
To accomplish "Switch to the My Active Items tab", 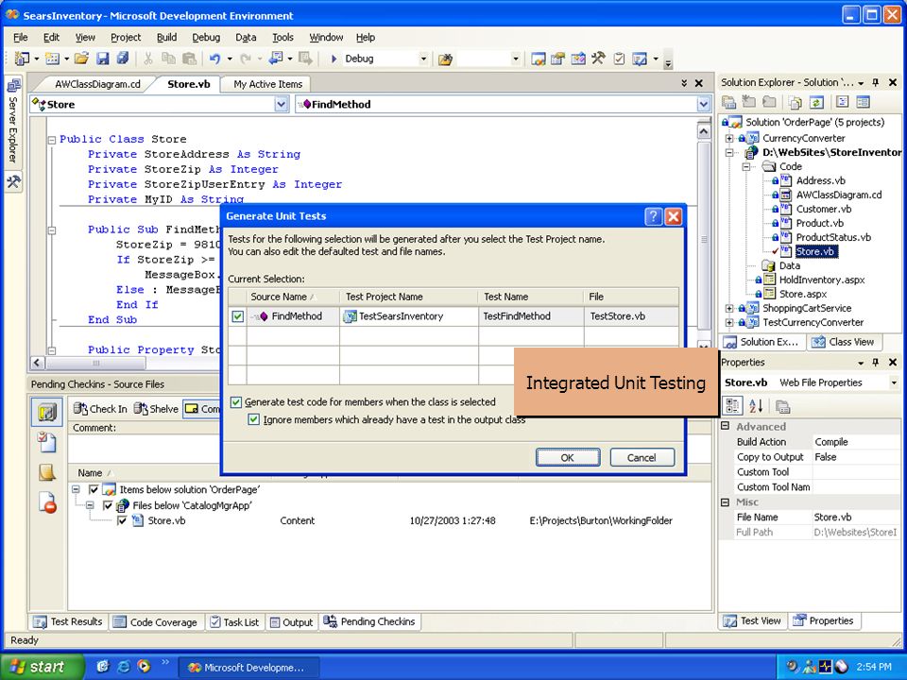I will click(x=267, y=84).
